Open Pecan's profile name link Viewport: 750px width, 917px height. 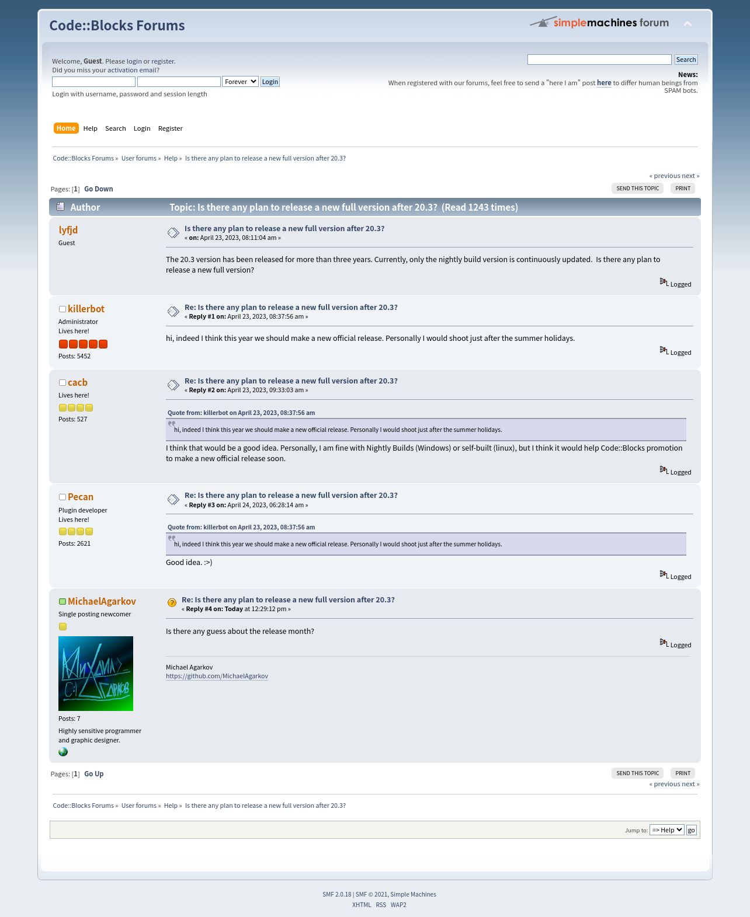(81, 497)
